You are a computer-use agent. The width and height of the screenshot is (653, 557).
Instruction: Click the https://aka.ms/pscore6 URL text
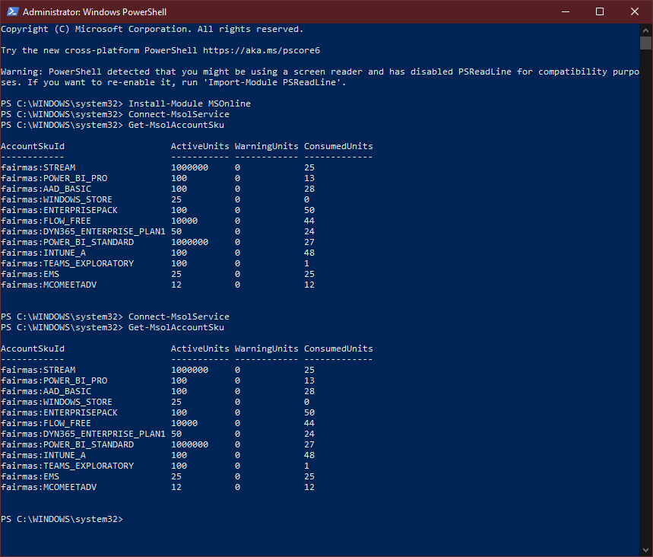pos(262,50)
